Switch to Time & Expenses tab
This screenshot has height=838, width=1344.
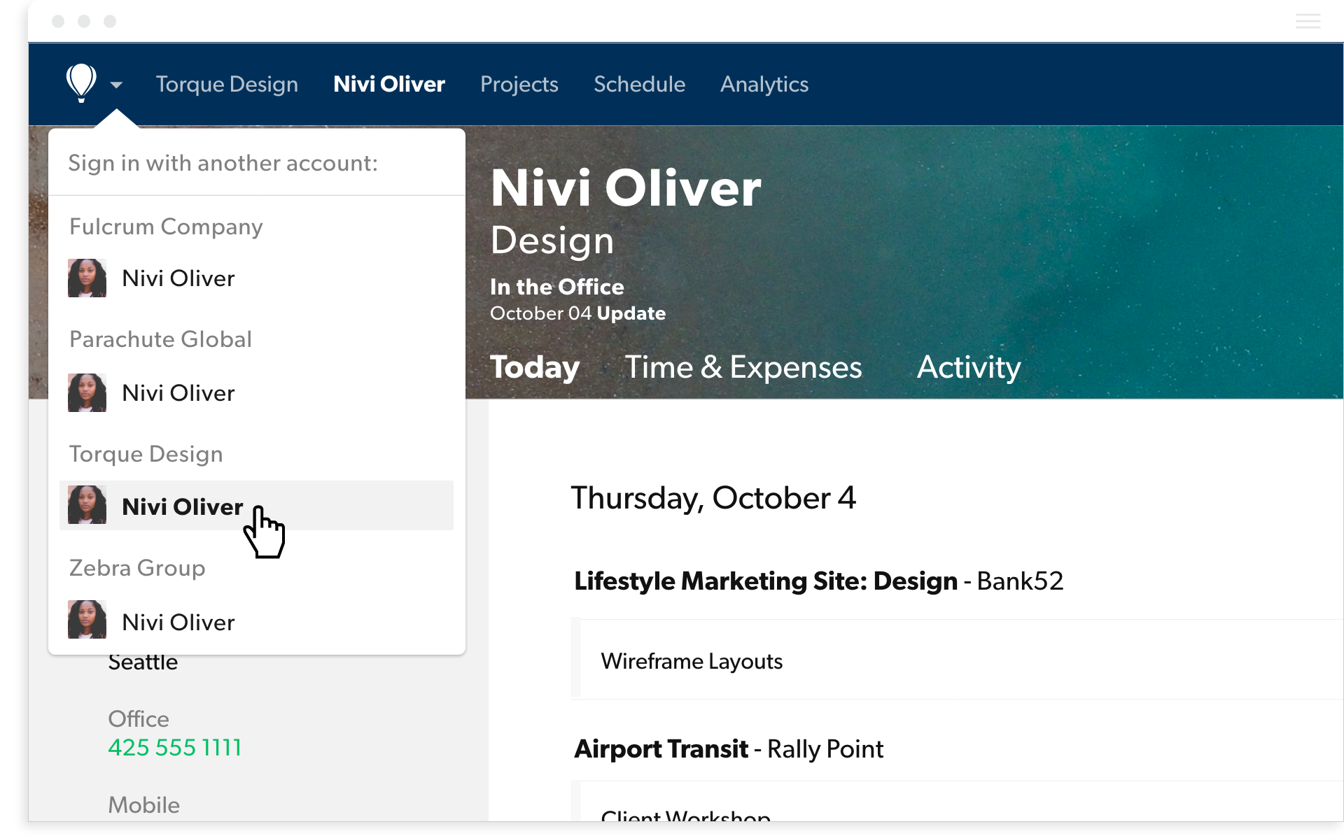tap(743, 367)
